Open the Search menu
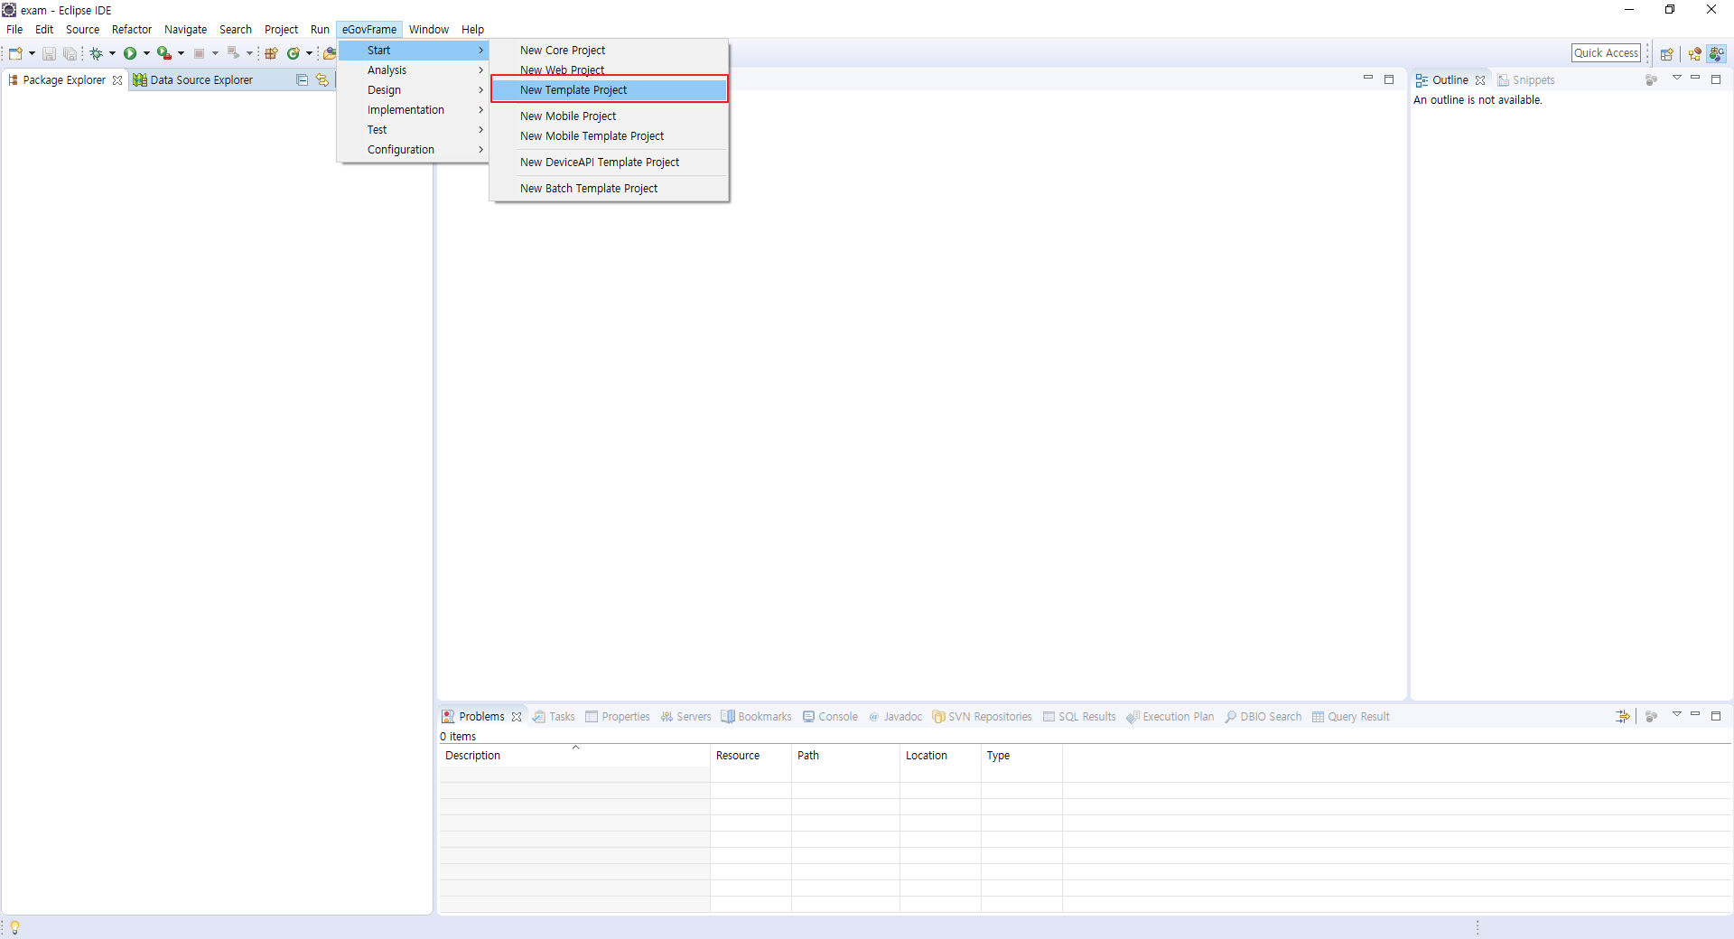The image size is (1734, 939). 236,30
